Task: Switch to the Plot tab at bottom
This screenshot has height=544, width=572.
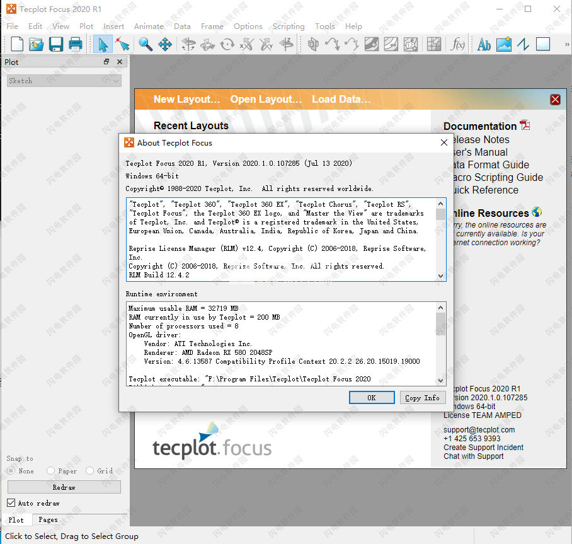Action: point(16,519)
